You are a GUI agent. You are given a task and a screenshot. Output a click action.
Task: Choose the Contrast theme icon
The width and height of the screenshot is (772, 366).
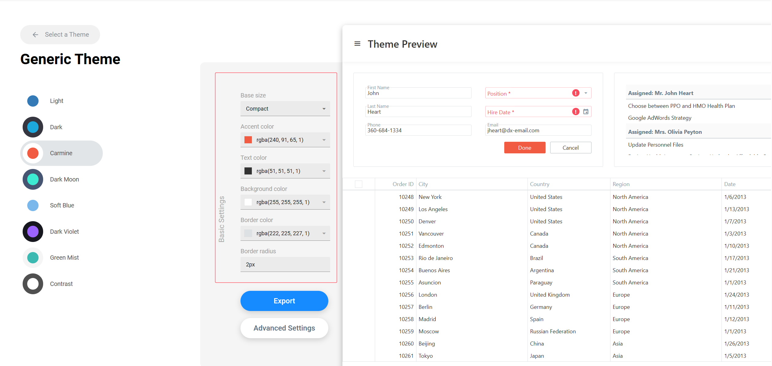coord(33,284)
